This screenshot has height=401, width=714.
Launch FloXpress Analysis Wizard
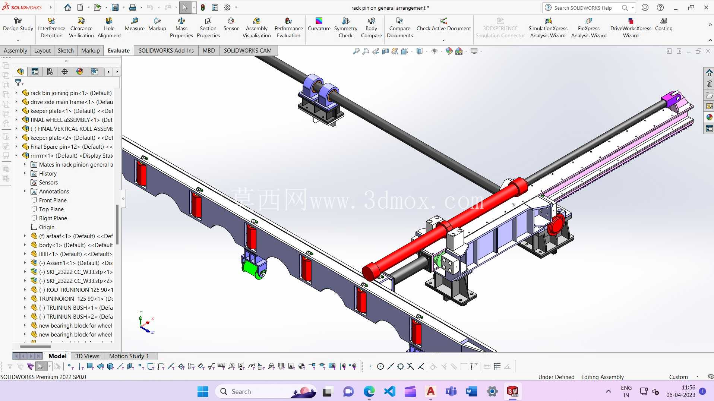tap(589, 28)
